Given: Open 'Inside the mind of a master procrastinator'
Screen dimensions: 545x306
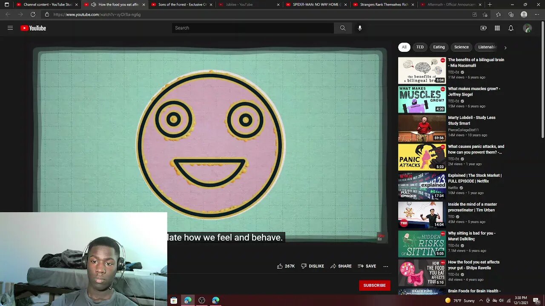Looking at the screenshot, I should coord(473,207).
